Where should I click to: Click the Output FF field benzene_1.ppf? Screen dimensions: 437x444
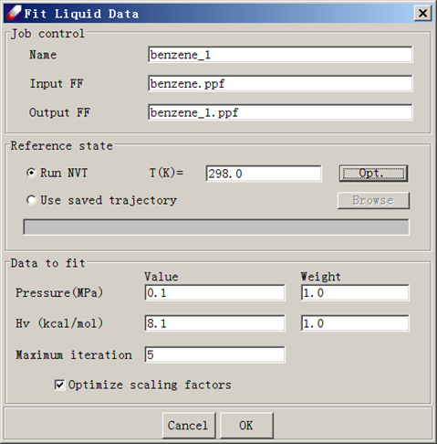pos(280,112)
